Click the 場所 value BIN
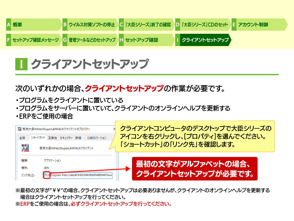The image size is (294, 221). 47,168
